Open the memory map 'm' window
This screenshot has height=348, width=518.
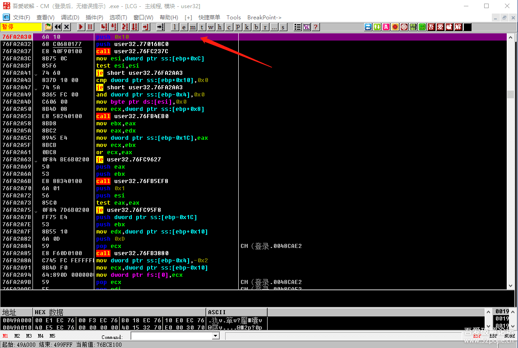click(193, 27)
